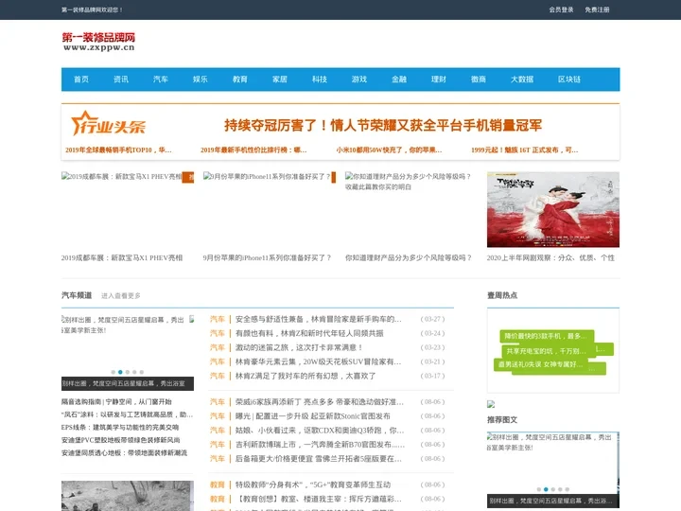Open the 科技 nav item
Viewport: 681px width, 511px height.
[x=320, y=79]
